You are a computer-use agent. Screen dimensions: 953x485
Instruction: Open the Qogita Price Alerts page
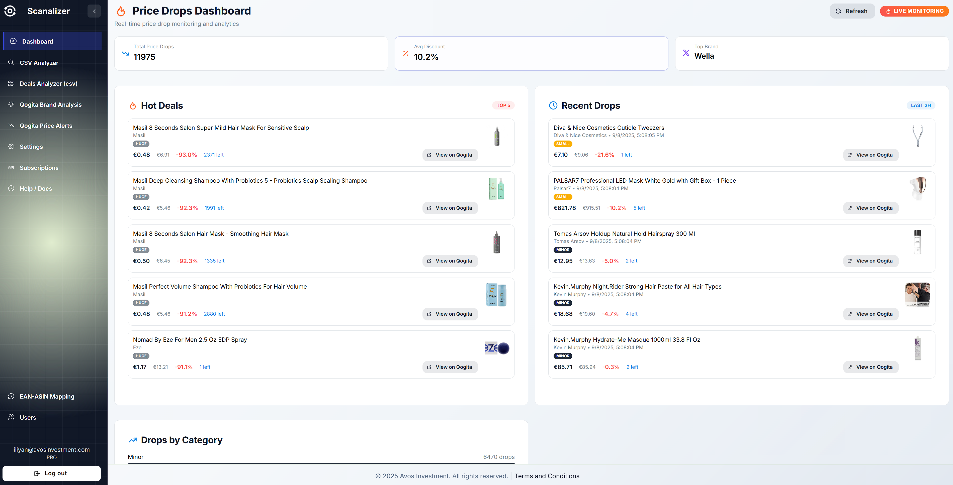click(x=46, y=125)
